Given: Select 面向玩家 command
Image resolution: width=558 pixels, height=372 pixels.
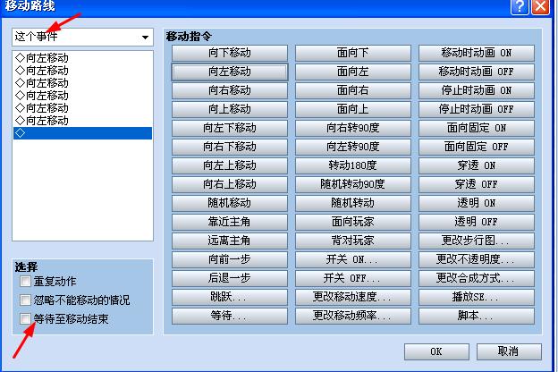Looking at the screenshot, I should [353, 222].
